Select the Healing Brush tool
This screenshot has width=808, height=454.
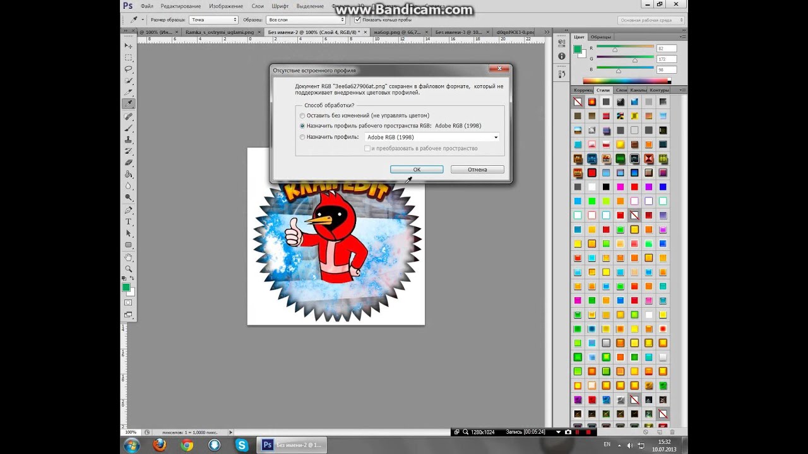pos(129,116)
